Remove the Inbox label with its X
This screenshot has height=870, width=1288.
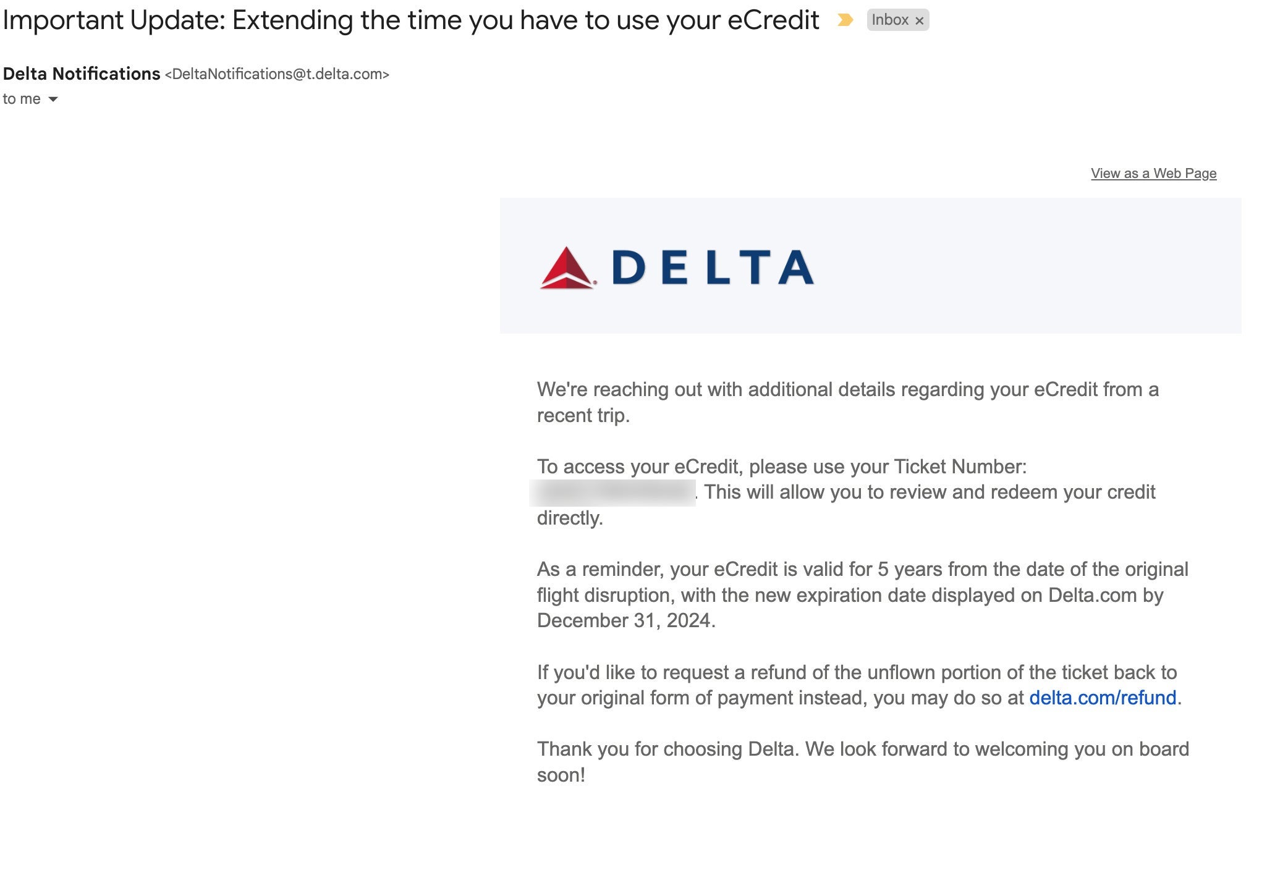[919, 21]
